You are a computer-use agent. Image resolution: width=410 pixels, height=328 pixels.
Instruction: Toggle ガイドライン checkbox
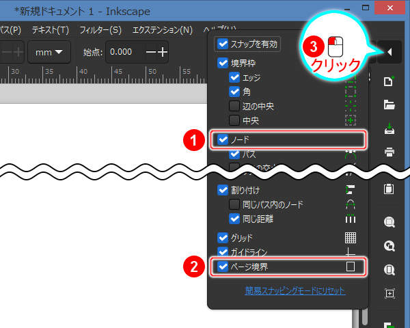pos(223,252)
